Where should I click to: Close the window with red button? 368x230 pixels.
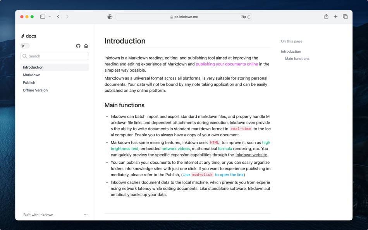pyautogui.click(x=22, y=17)
